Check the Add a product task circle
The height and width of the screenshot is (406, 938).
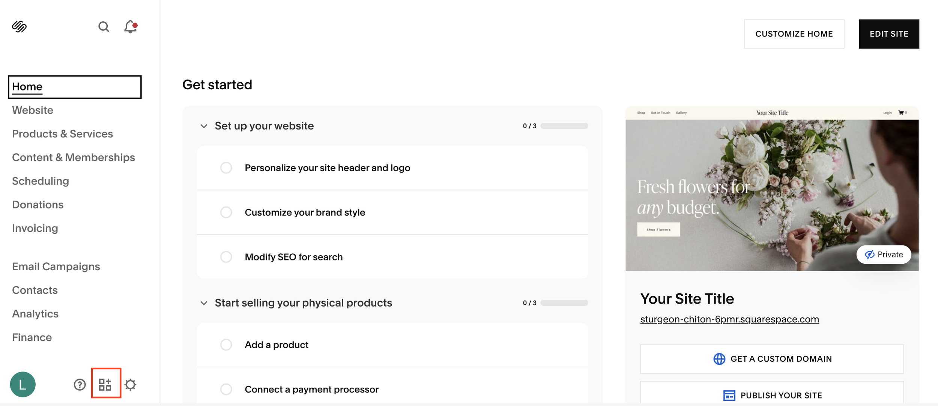click(x=226, y=344)
